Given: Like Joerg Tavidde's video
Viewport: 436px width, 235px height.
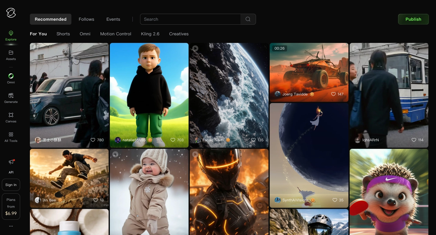Looking at the screenshot, I should (x=333, y=94).
